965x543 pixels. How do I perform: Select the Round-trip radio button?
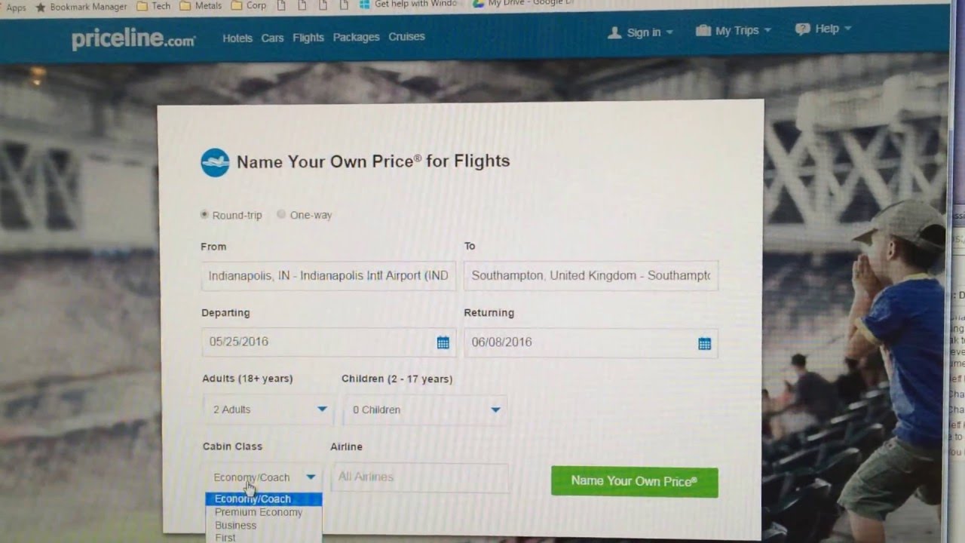(204, 215)
